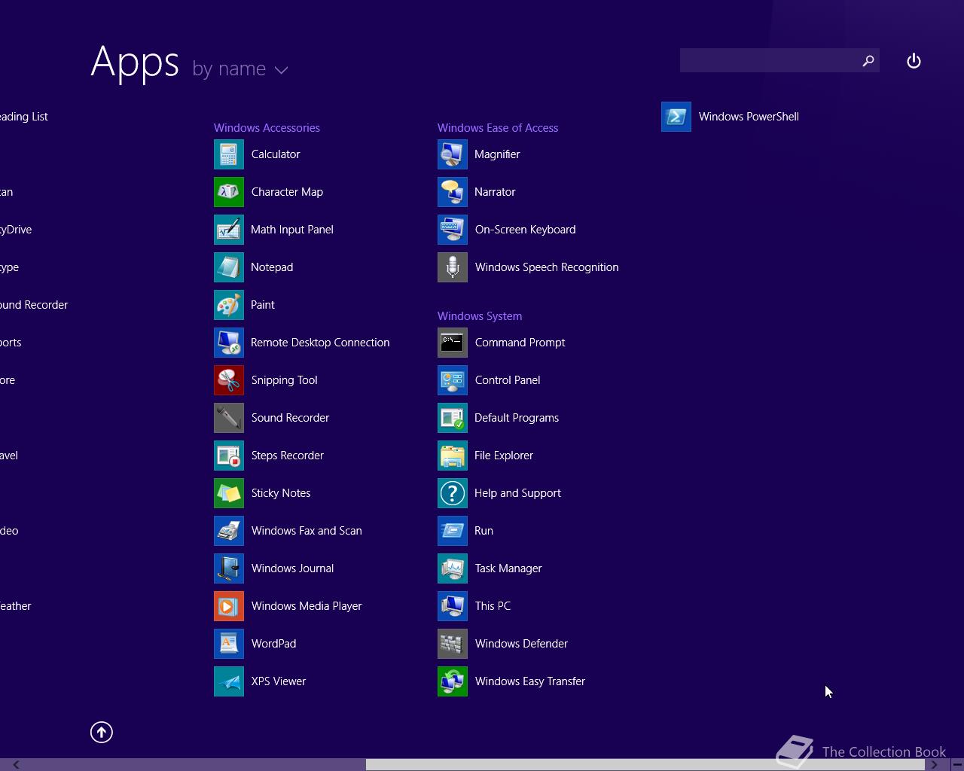Go back to Start with up arrow
This screenshot has height=771, width=964.
[102, 732]
